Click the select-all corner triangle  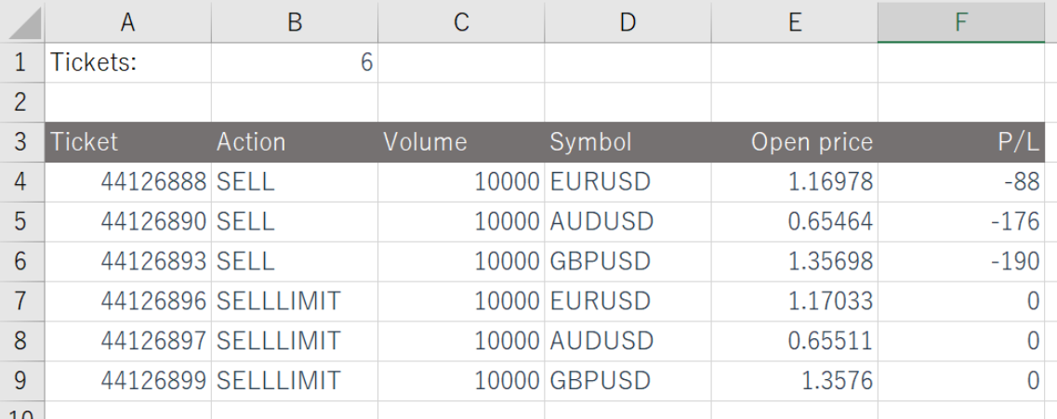[x=22, y=22]
